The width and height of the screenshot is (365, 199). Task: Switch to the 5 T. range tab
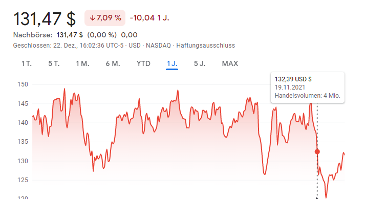pyautogui.click(x=54, y=63)
